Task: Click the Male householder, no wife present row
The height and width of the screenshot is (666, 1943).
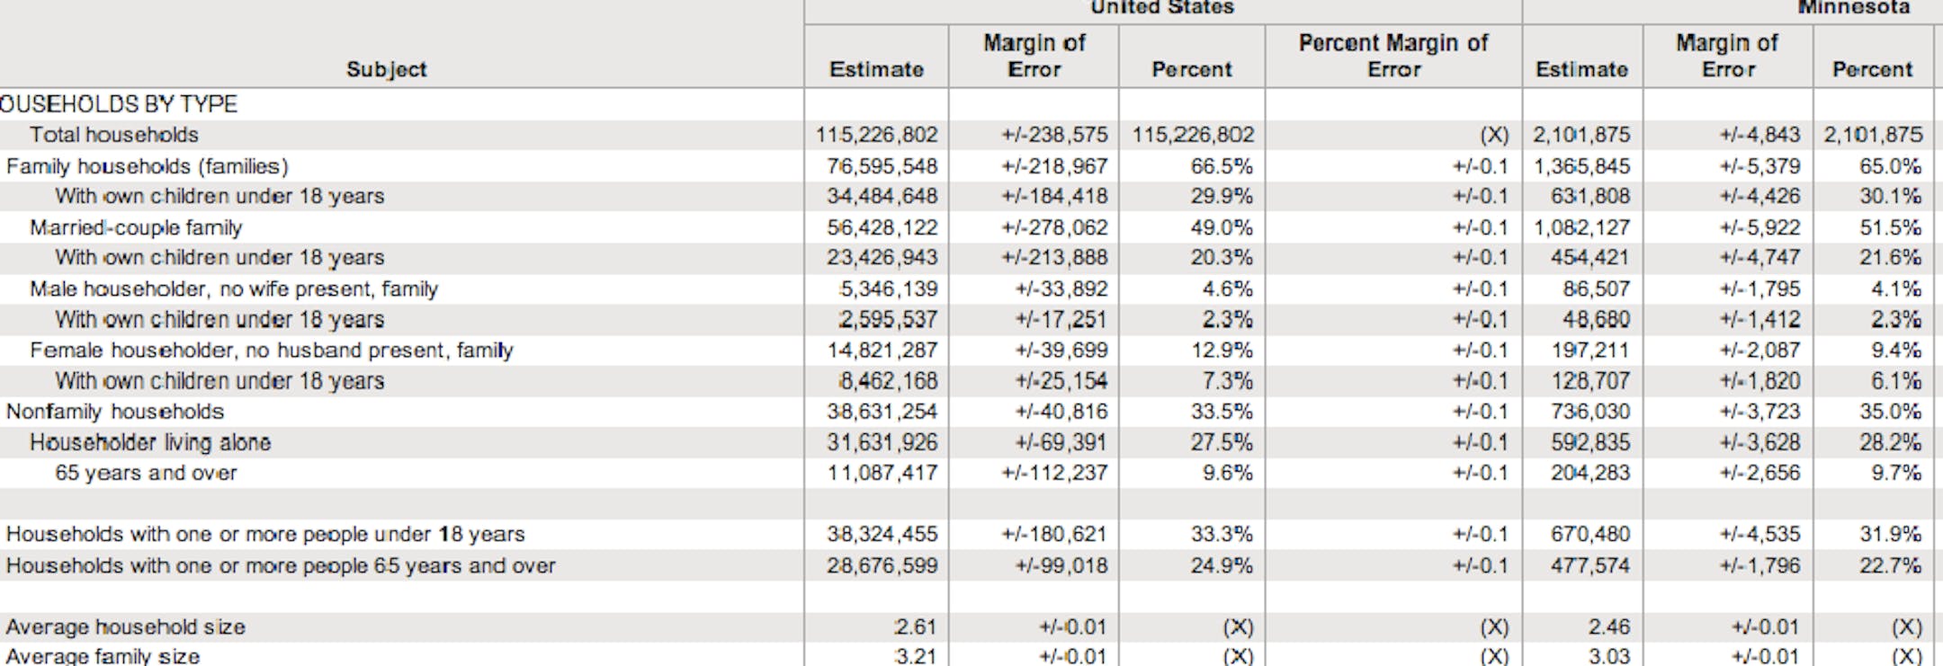Action: point(233,289)
